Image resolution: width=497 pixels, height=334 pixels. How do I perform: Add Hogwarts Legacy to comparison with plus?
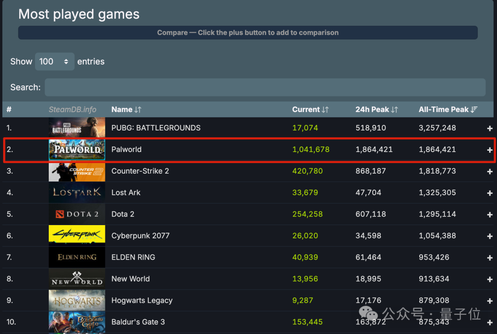point(490,301)
